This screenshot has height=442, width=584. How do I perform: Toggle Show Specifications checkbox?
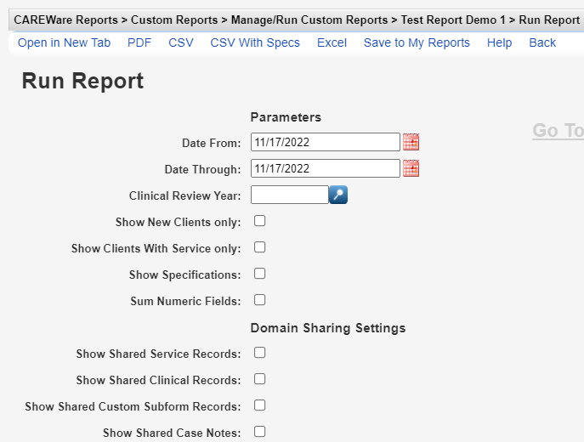(x=260, y=274)
